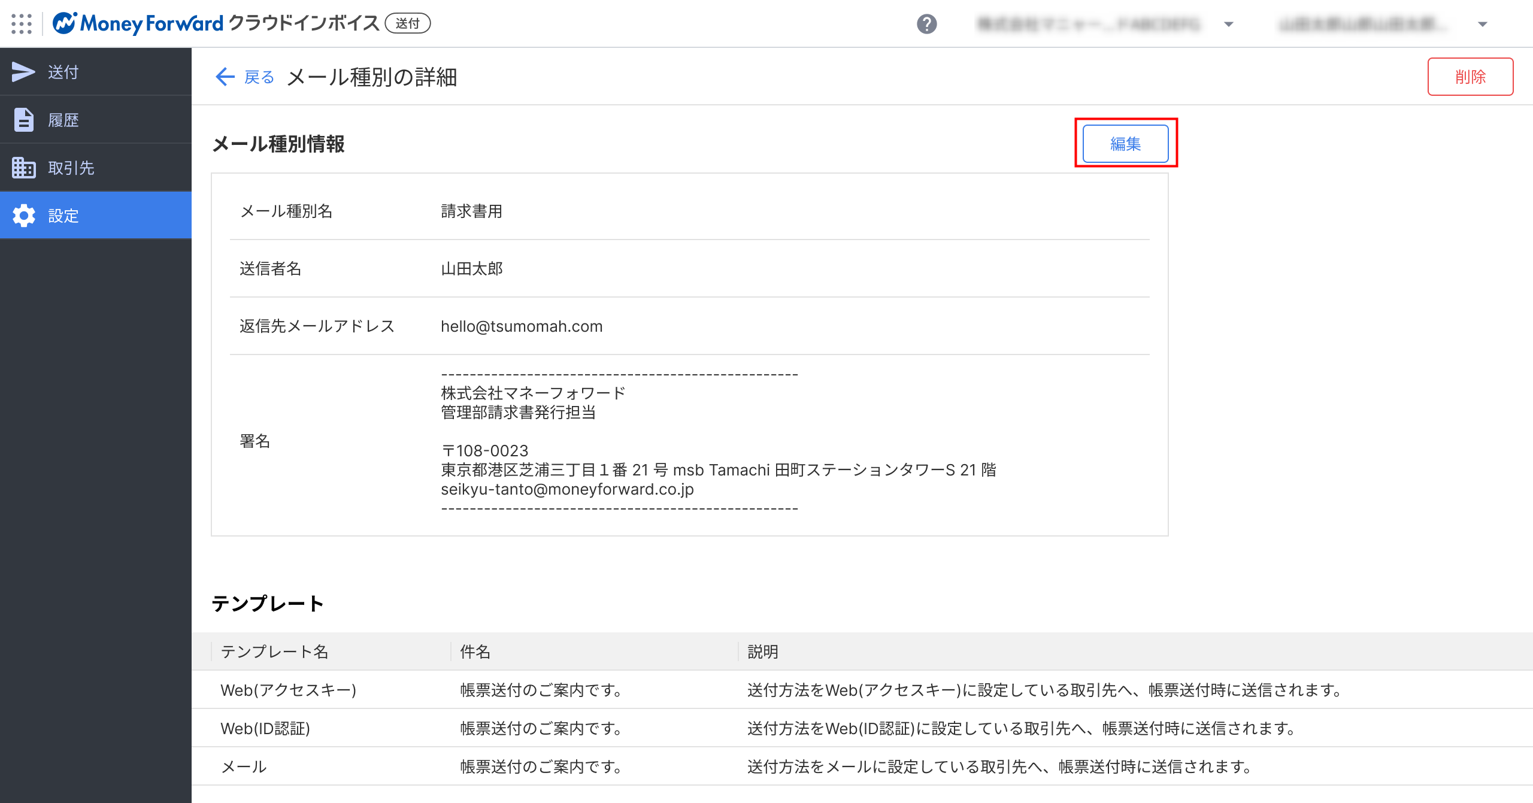
Task: Open 送付 in the sidebar
Action: 63,72
